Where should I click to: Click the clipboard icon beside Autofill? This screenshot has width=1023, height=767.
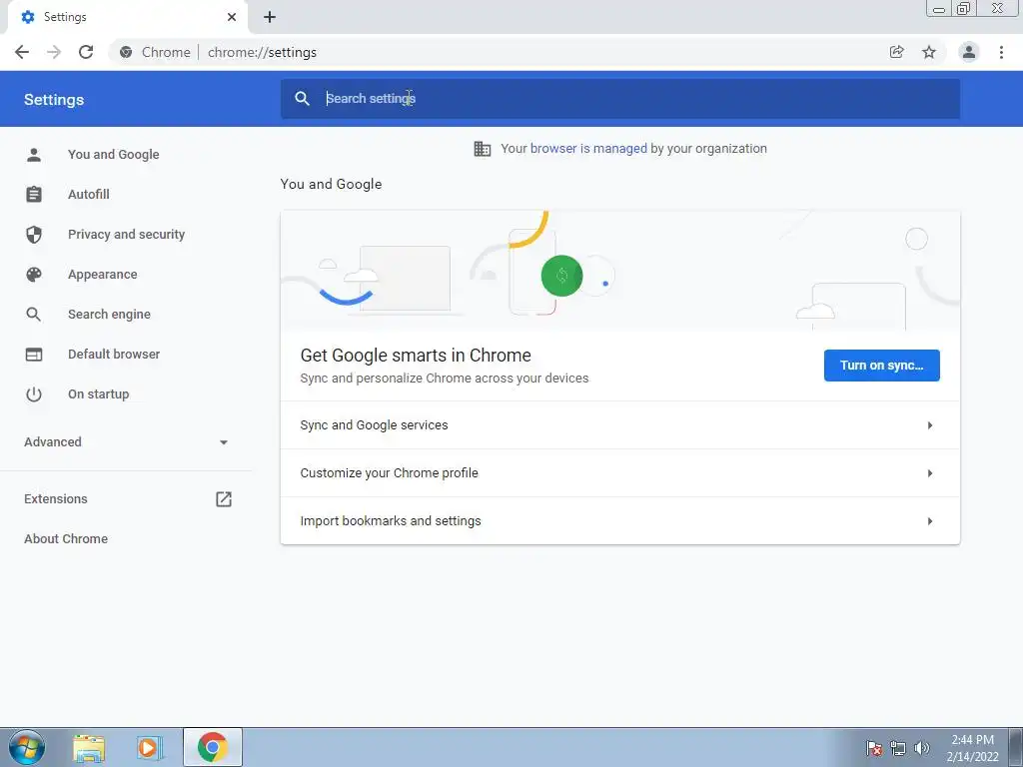[34, 195]
